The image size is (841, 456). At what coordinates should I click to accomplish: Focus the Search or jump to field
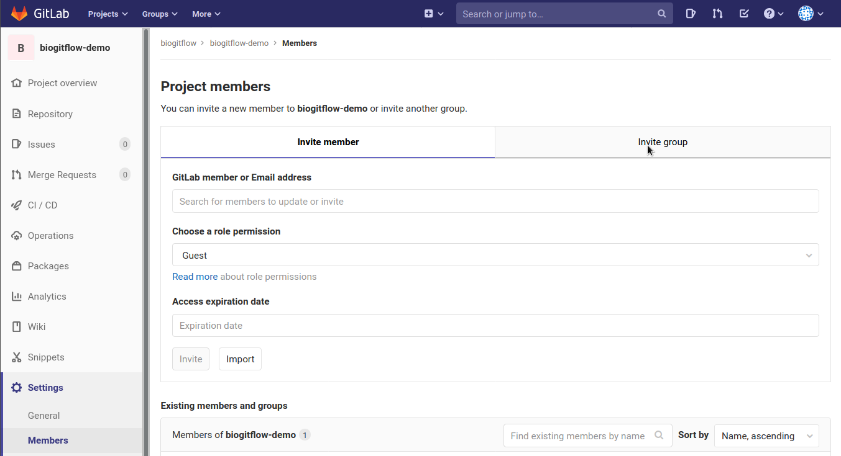pyautogui.click(x=564, y=14)
